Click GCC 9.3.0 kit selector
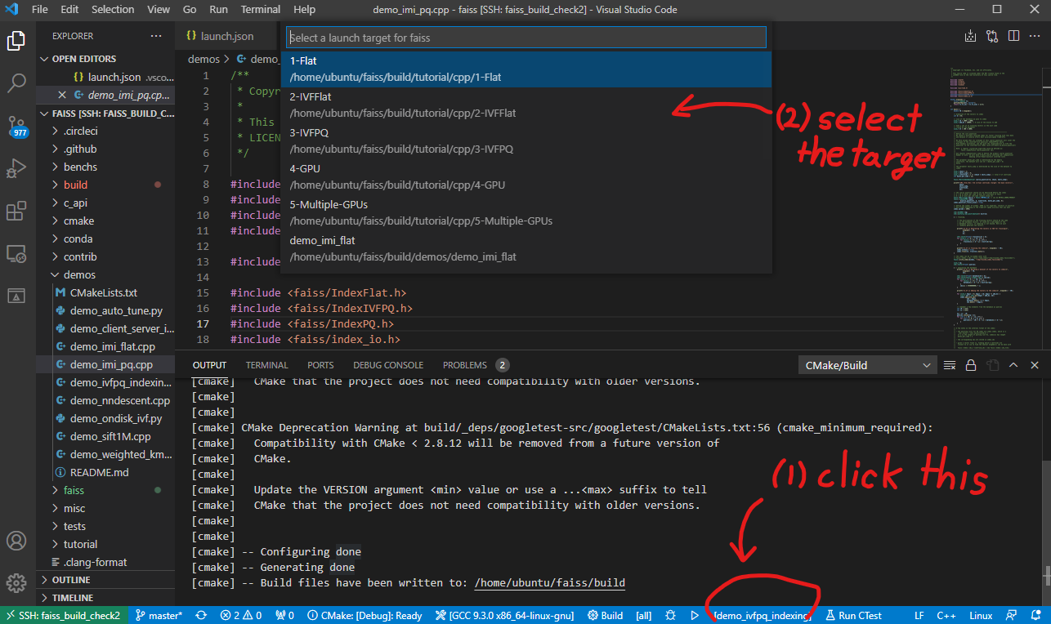The height and width of the screenshot is (624, 1051). point(505,616)
